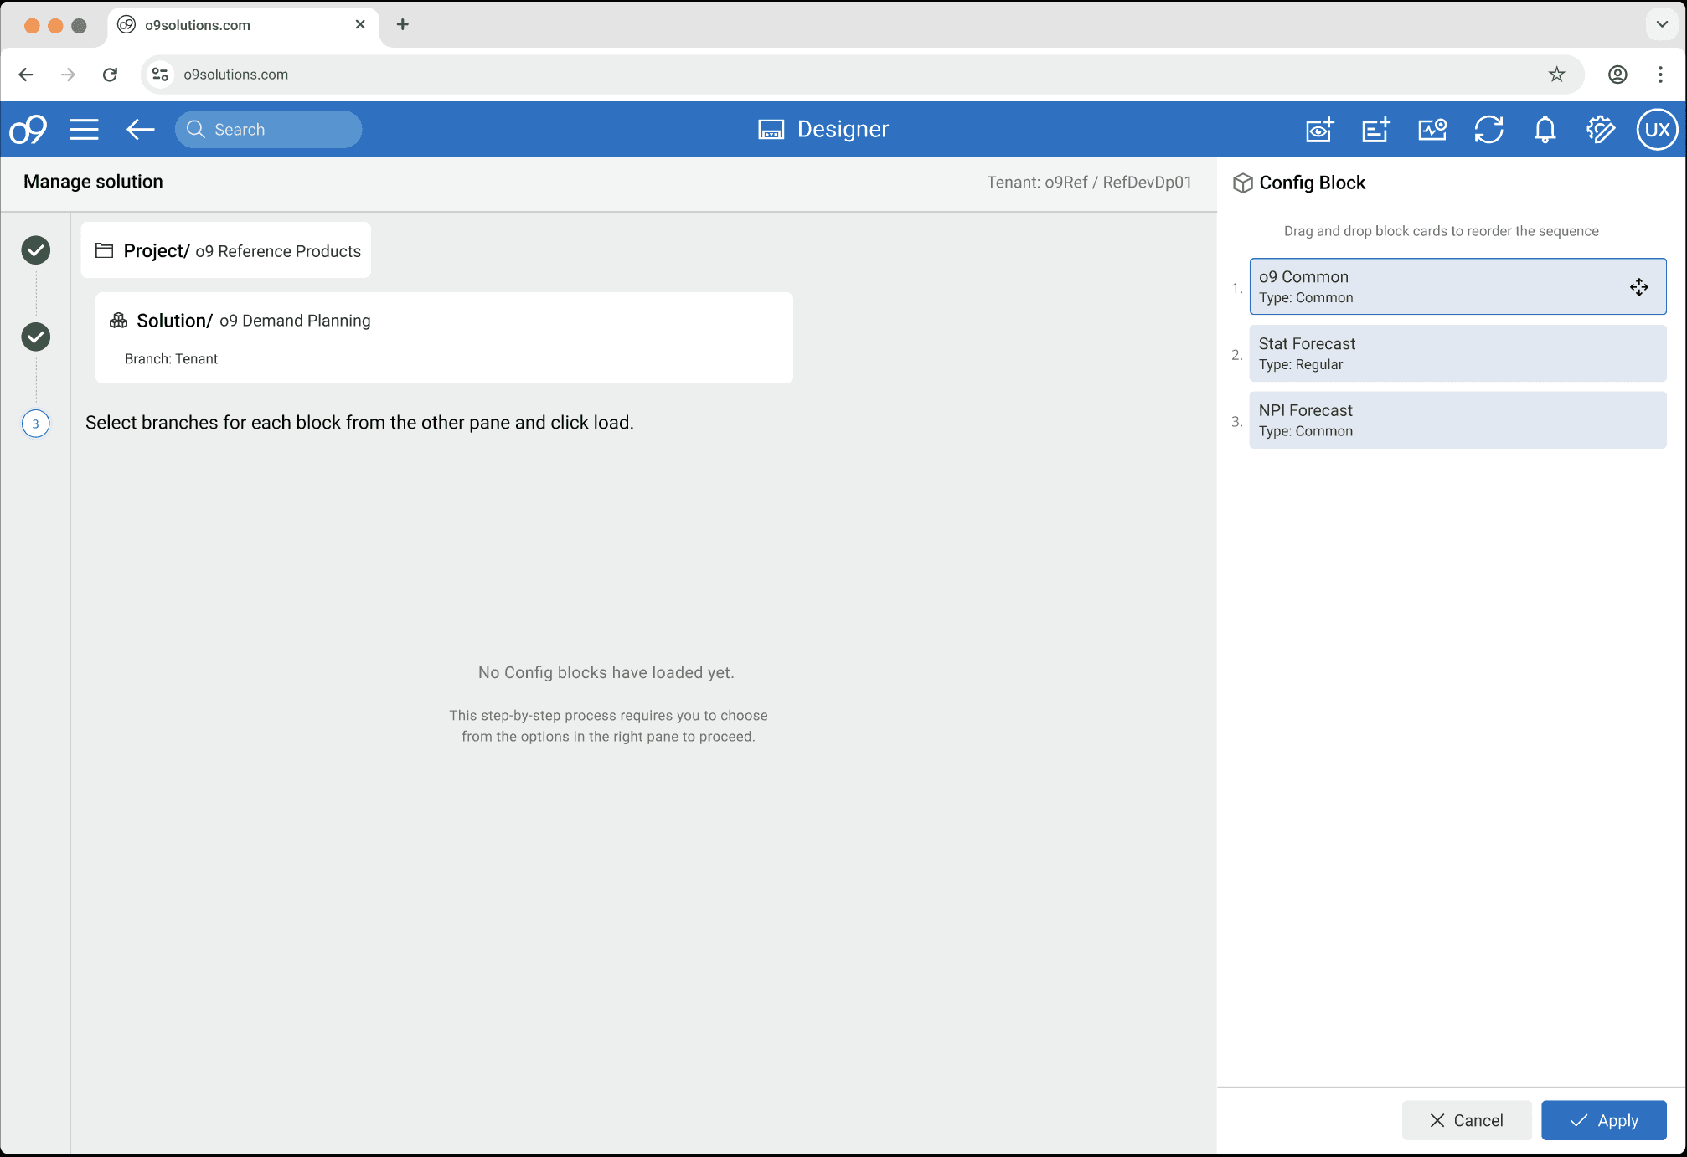Expand the tab search dropdown

point(1662,24)
